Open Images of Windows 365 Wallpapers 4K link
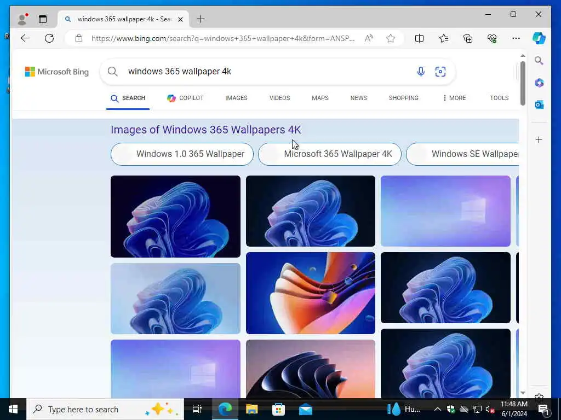This screenshot has width=561, height=420. tap(206, 130)
